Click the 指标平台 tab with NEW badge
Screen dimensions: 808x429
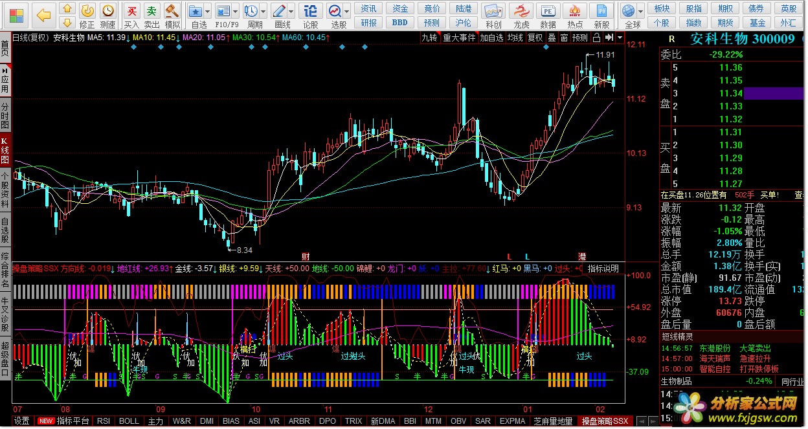[x=63, y=421]
